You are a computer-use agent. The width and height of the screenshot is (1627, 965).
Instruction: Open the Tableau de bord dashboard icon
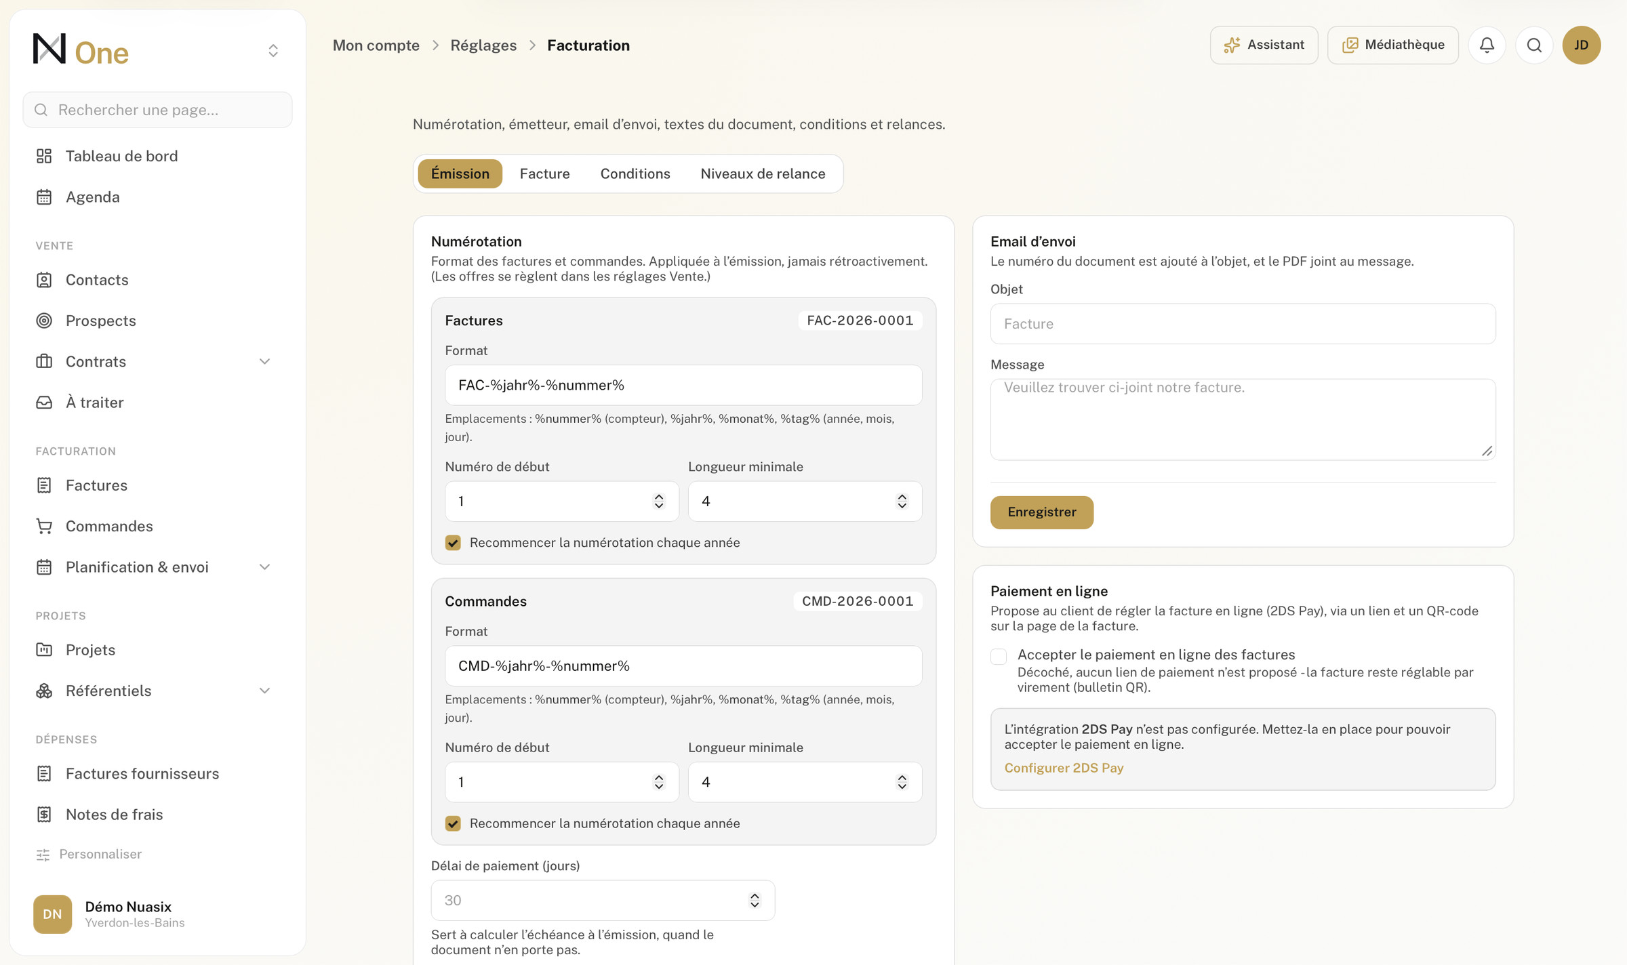pyautogui.click(x=44, y=156)
